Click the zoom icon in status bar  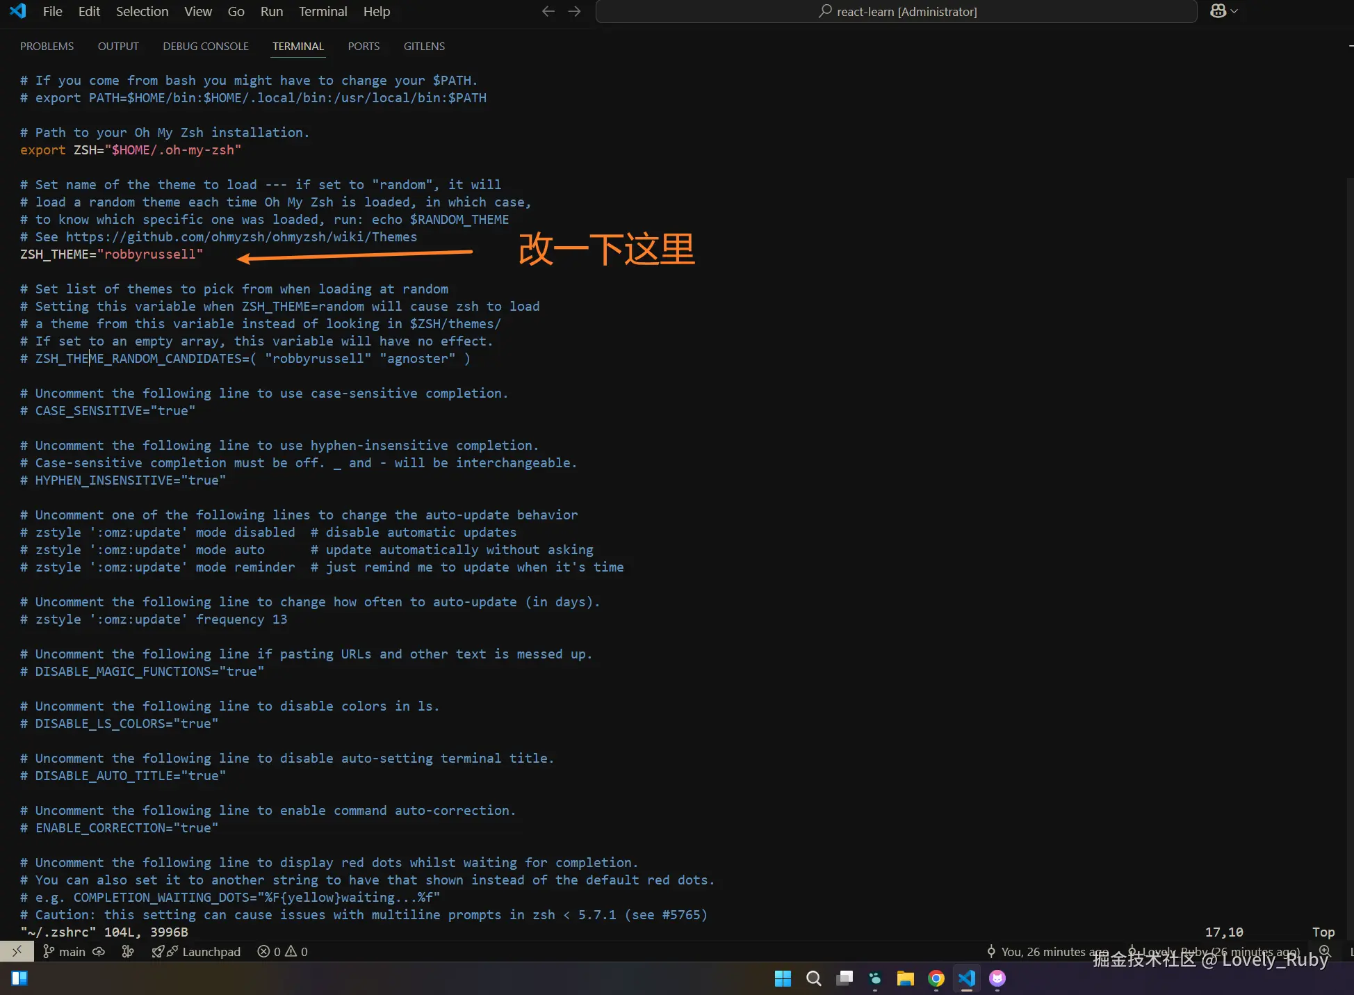pos(1325,950)
